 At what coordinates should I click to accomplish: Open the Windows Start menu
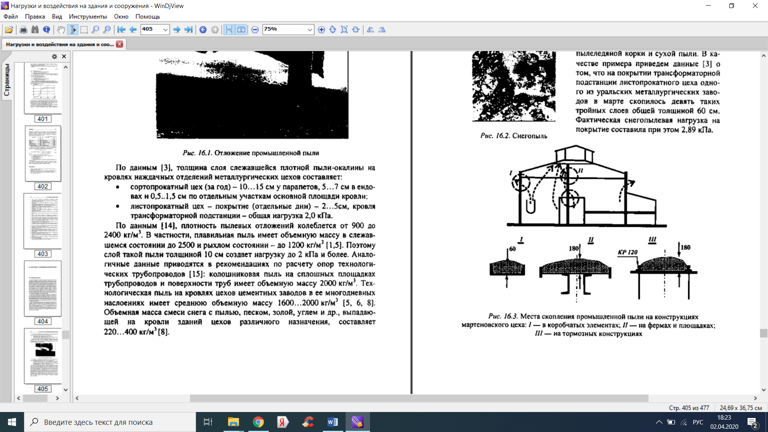point(12,422)
